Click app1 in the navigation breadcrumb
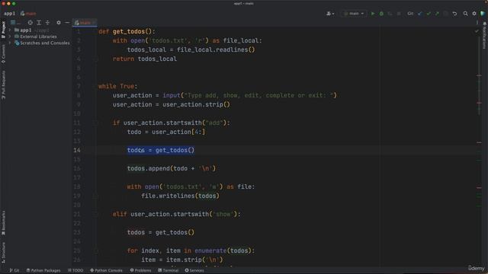The image size is (488, 274). click(x=9, y=14)
